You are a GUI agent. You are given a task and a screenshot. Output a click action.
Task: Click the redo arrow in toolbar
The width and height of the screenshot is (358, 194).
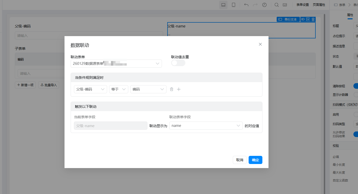click(x=255, y=5)
